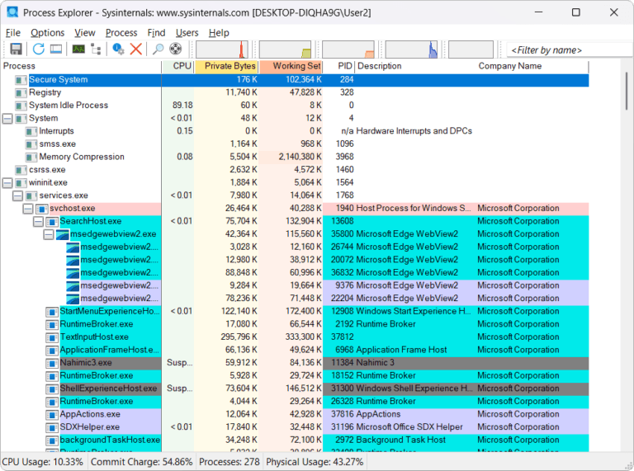Click the ShellExperienceHost.exe process icon
634x471 pixels.
tap(52, 389)
